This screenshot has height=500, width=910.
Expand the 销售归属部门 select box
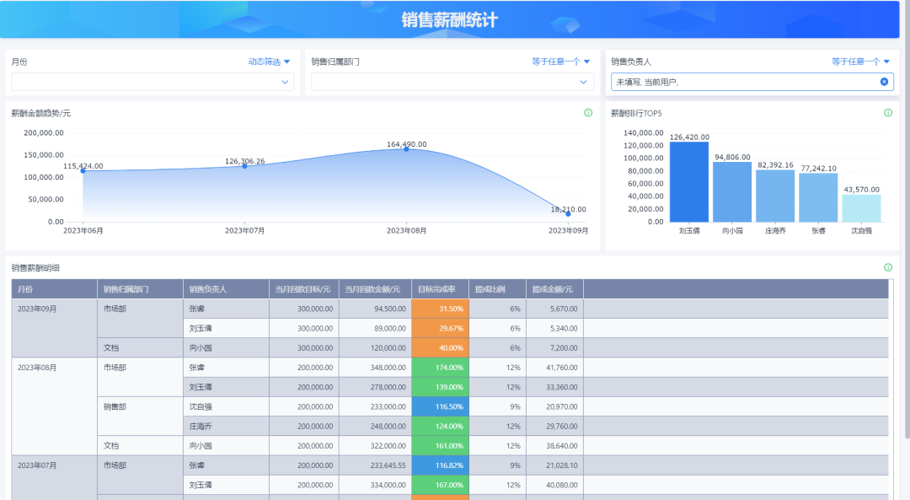[452, 82]
